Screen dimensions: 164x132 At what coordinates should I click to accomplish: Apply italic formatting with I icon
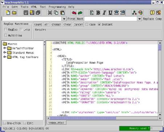coord(104,13)
